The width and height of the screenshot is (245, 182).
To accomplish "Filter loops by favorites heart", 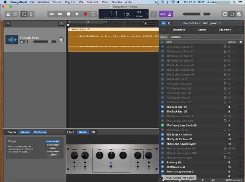I will point(240,30).
